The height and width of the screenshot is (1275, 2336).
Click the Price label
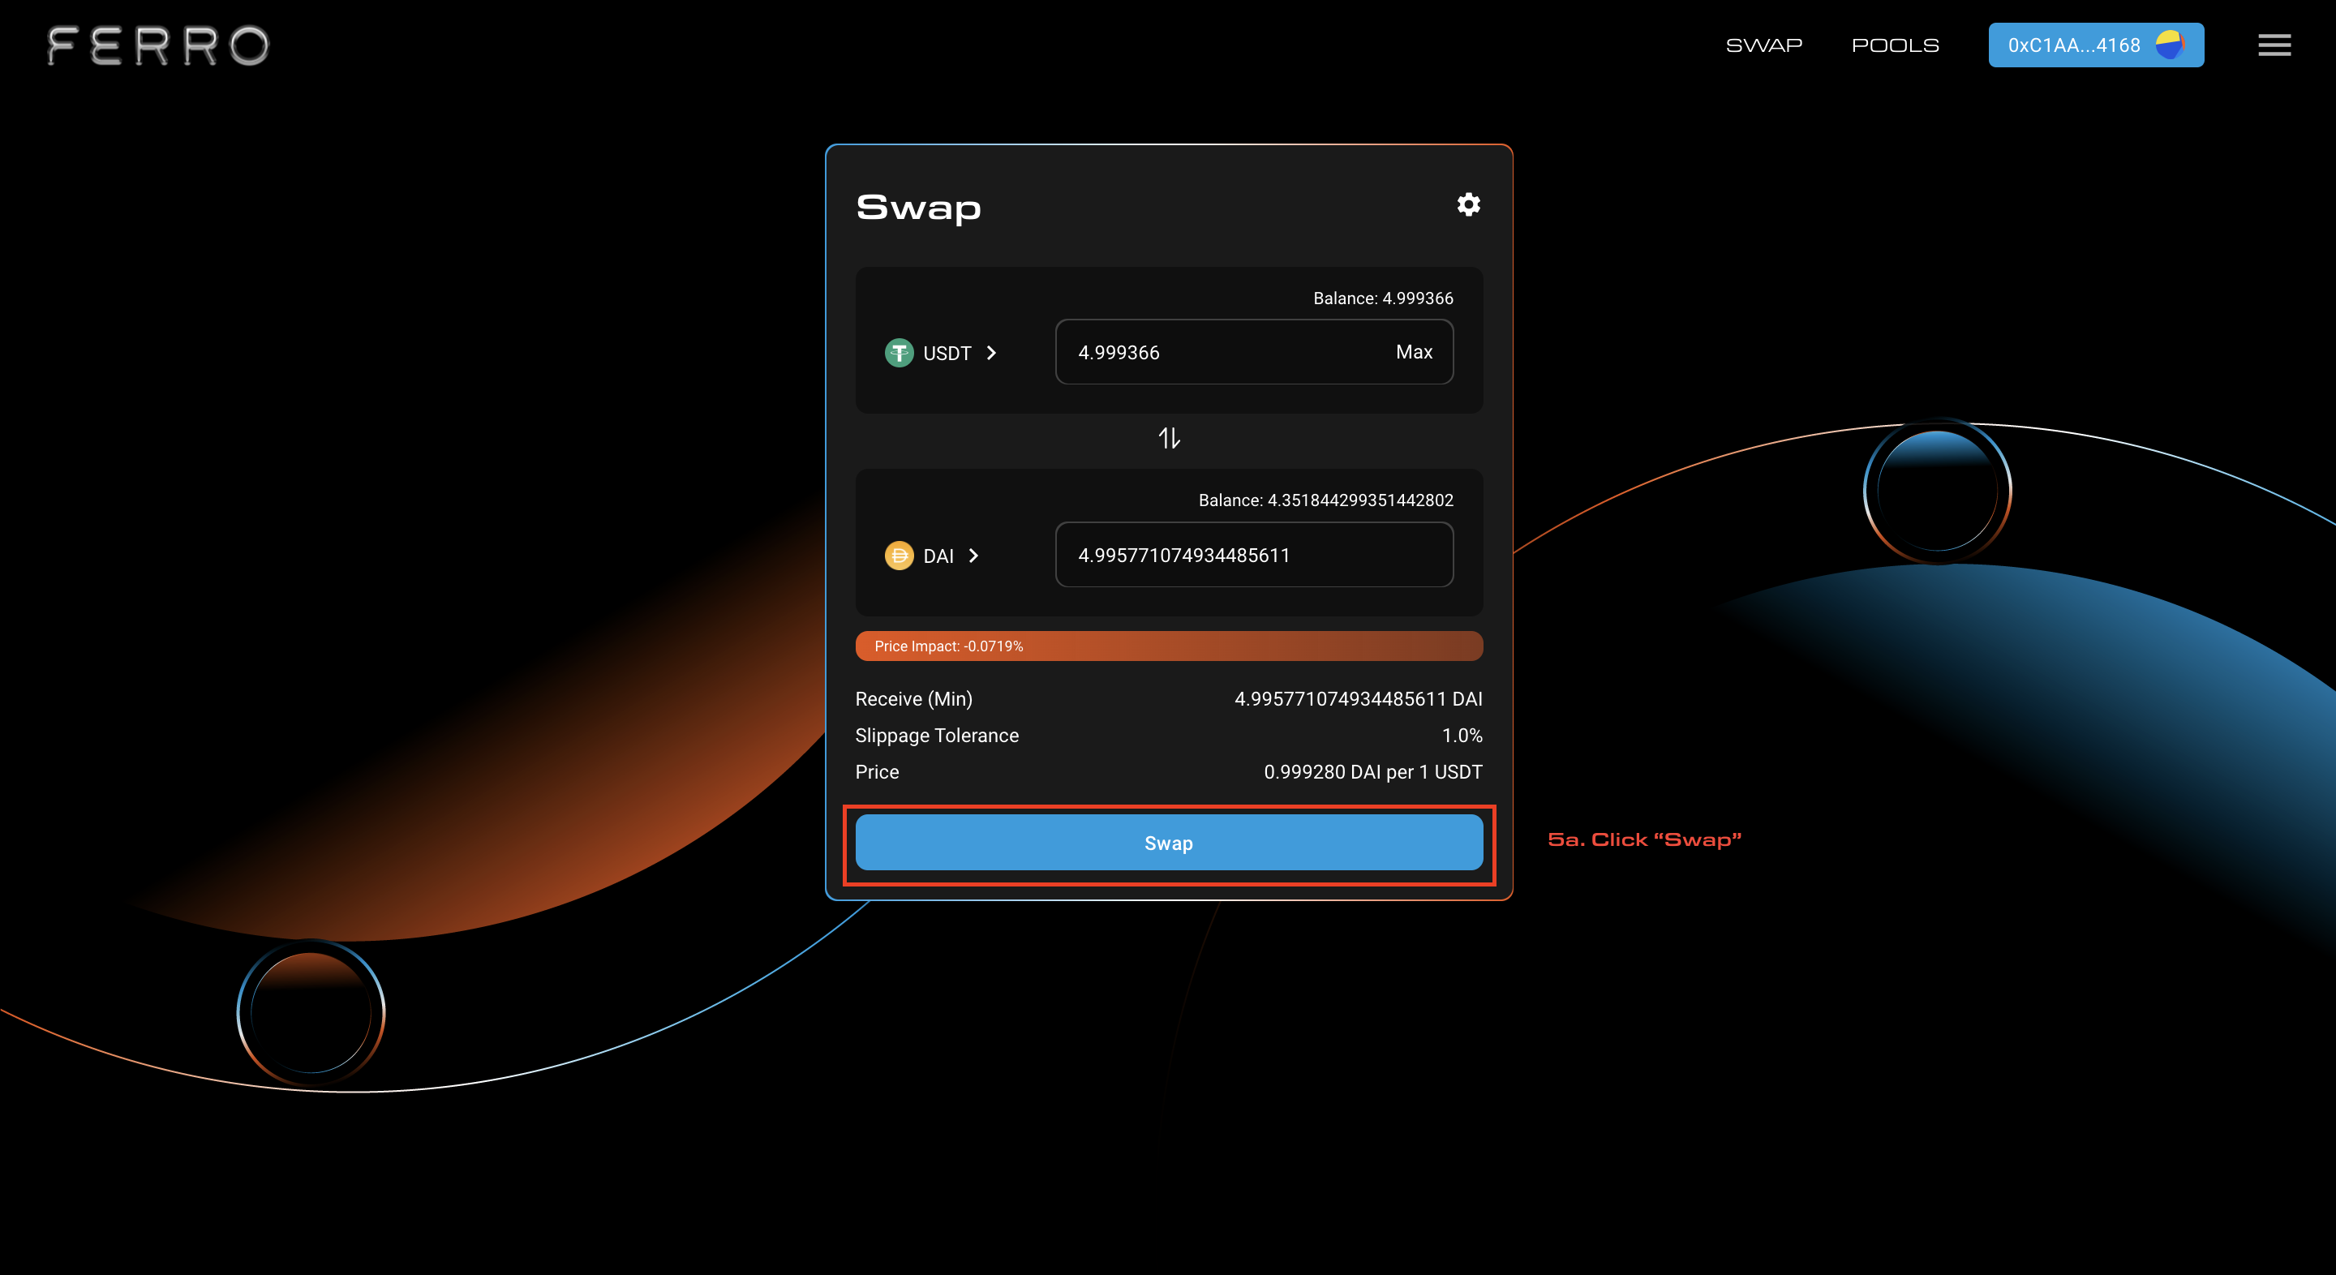[x=877, y=771]
